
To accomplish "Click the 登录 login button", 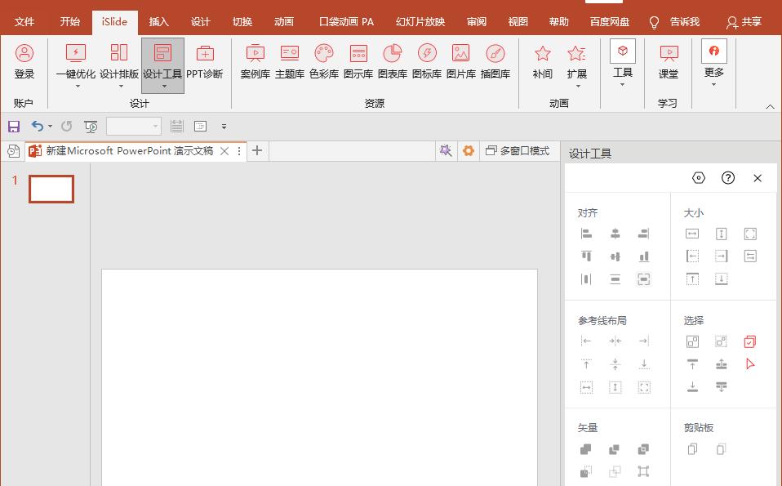I will pyautogui.click(x=24, y=64).
